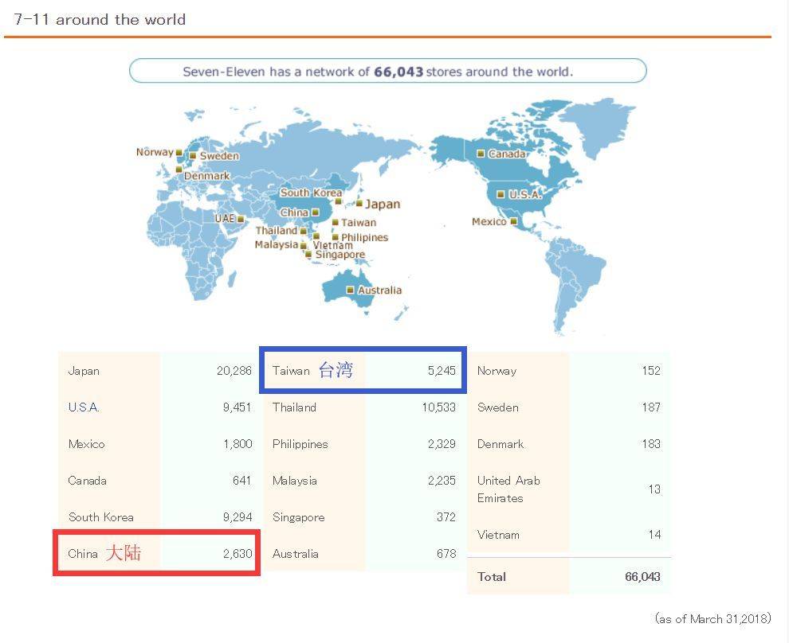Click the U.S.A. marker on the map
789x643 pixels.
[x=500, y=194]
